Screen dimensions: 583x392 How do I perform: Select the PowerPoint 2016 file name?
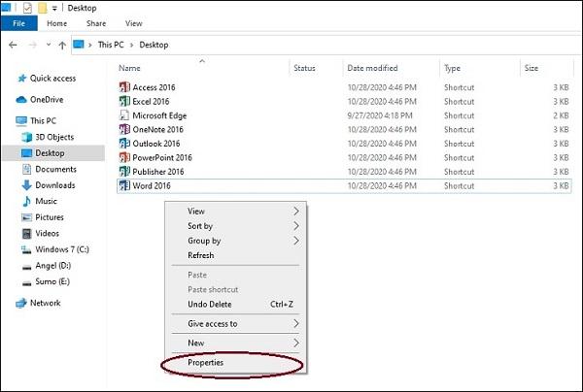pyautogui.click(x=162, y=158)
